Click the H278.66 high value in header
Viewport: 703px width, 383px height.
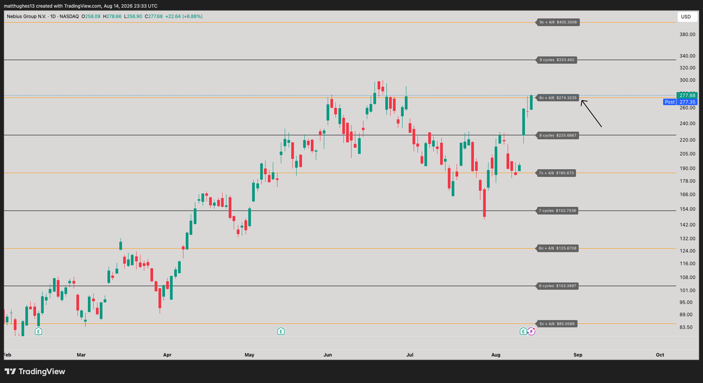(112, 16)
